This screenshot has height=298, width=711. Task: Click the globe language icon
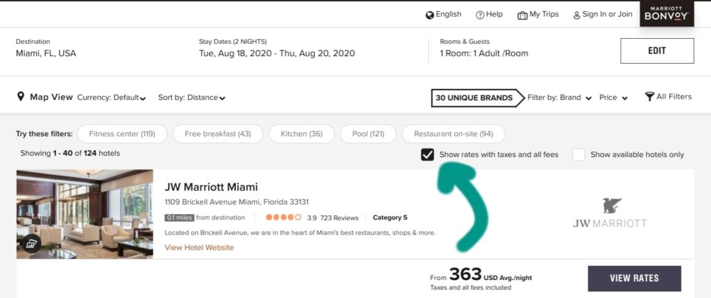tap(430, 15)
